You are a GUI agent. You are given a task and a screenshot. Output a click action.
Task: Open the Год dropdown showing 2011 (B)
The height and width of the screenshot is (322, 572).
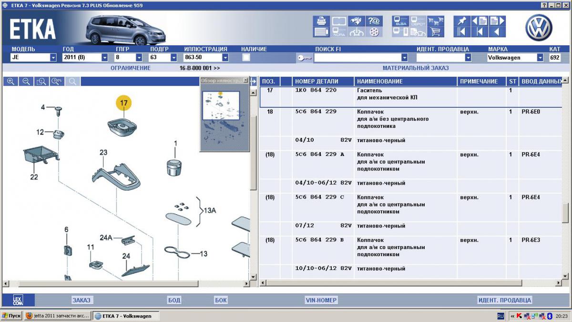coord(105,58)
